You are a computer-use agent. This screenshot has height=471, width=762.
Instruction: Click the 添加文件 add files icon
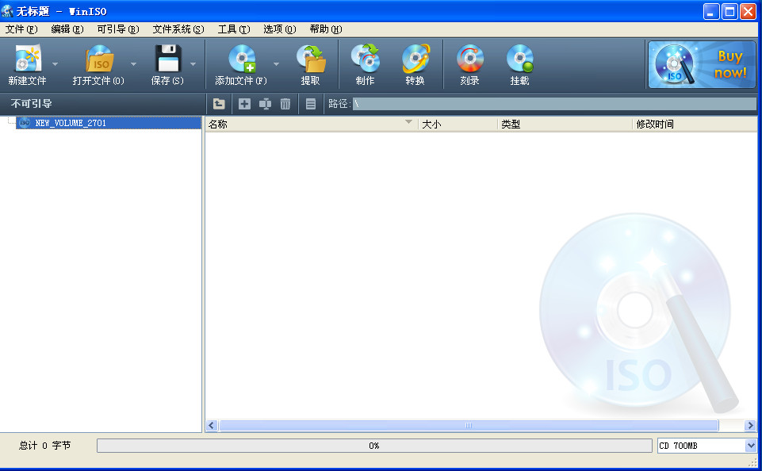click(242, 59)
